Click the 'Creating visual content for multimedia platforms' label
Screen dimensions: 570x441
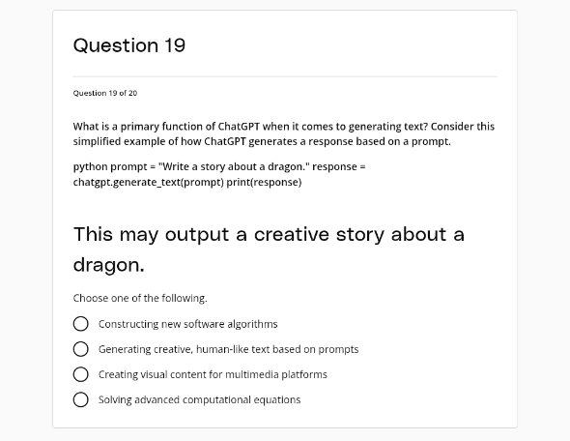(213, 374)
